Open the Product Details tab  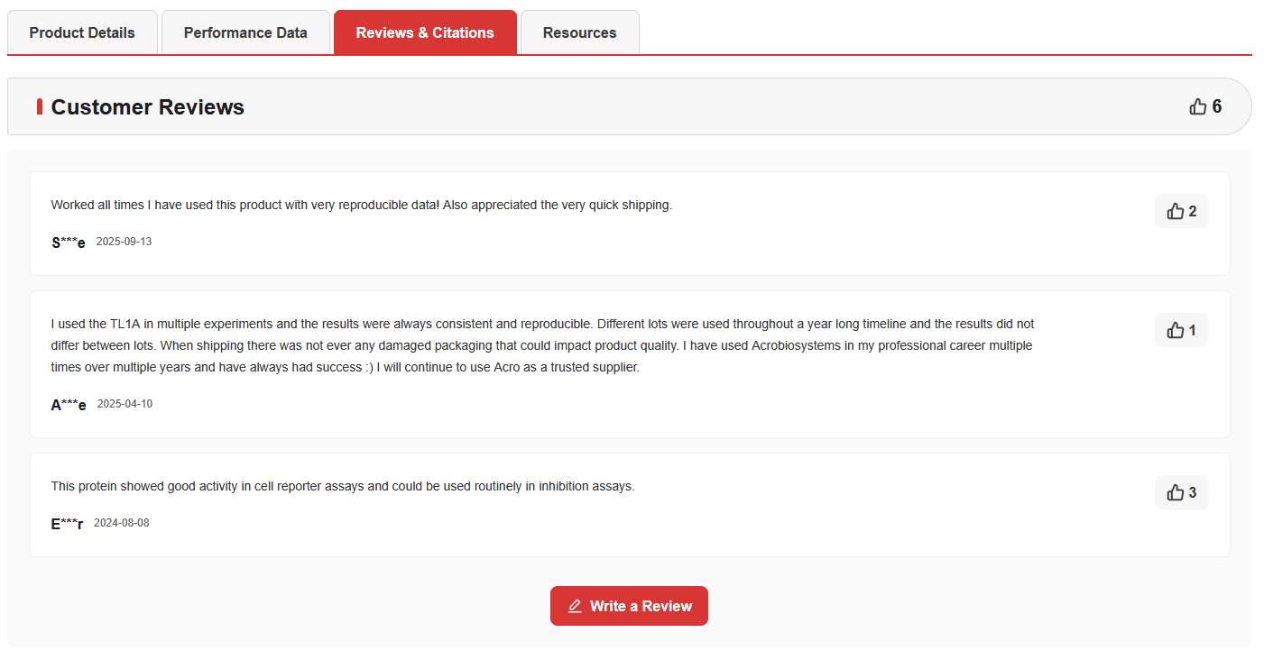[82, 32]
